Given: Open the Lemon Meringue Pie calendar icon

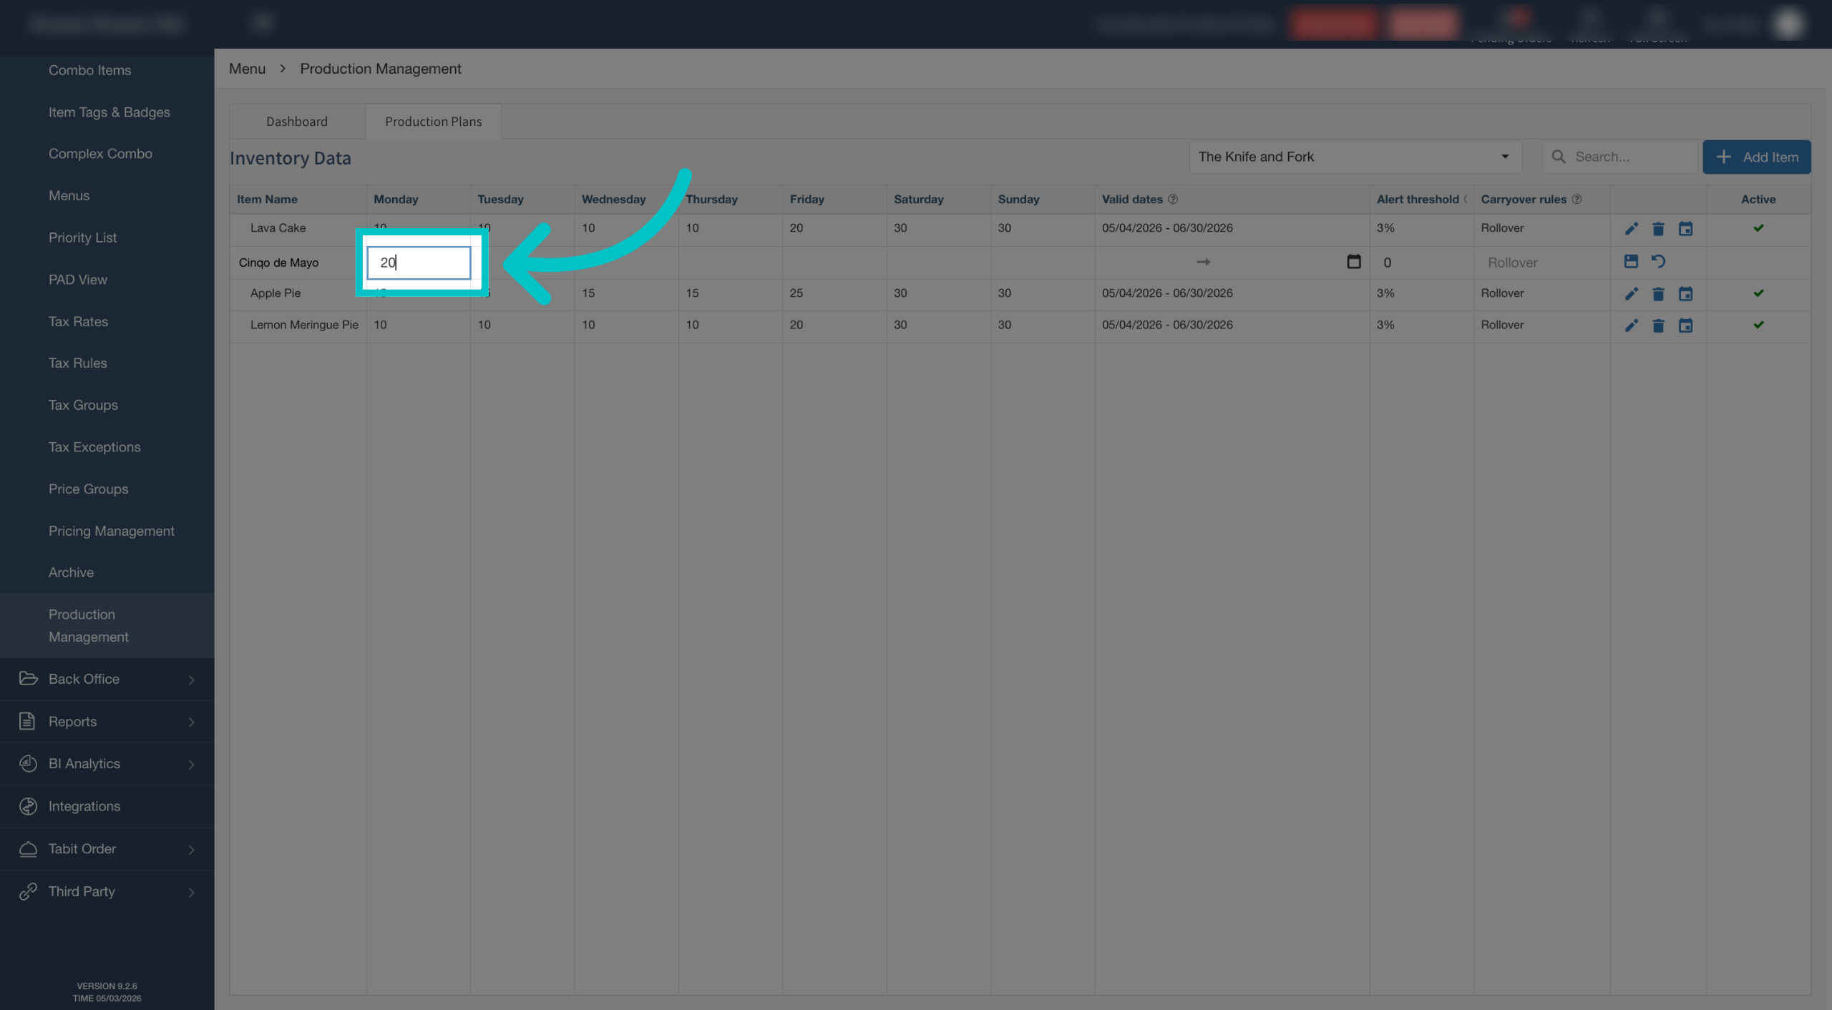Looking at the screenshot, I should pos(1685,325).
